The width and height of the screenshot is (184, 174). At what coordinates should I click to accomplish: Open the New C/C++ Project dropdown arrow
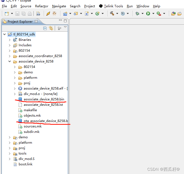[x=70, y=14]
